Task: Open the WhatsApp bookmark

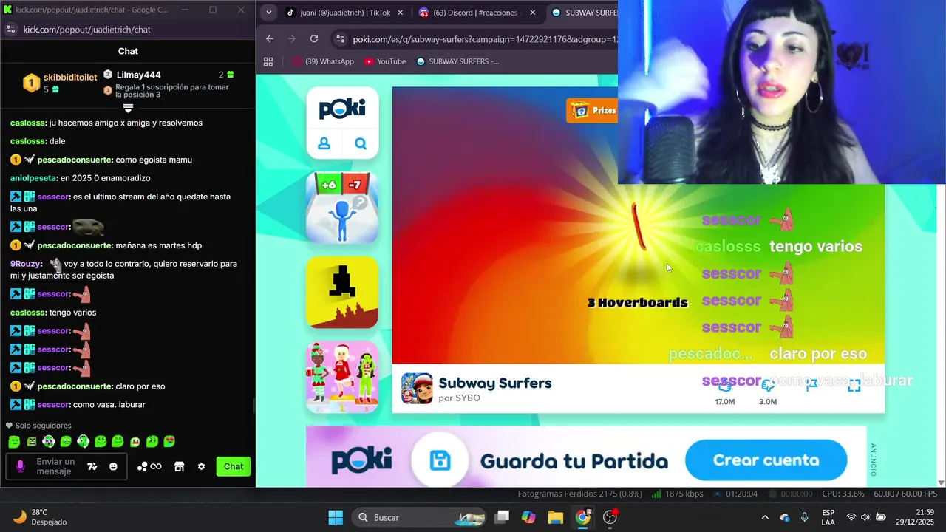Action: pyautogui.click(x=323, y=61)
